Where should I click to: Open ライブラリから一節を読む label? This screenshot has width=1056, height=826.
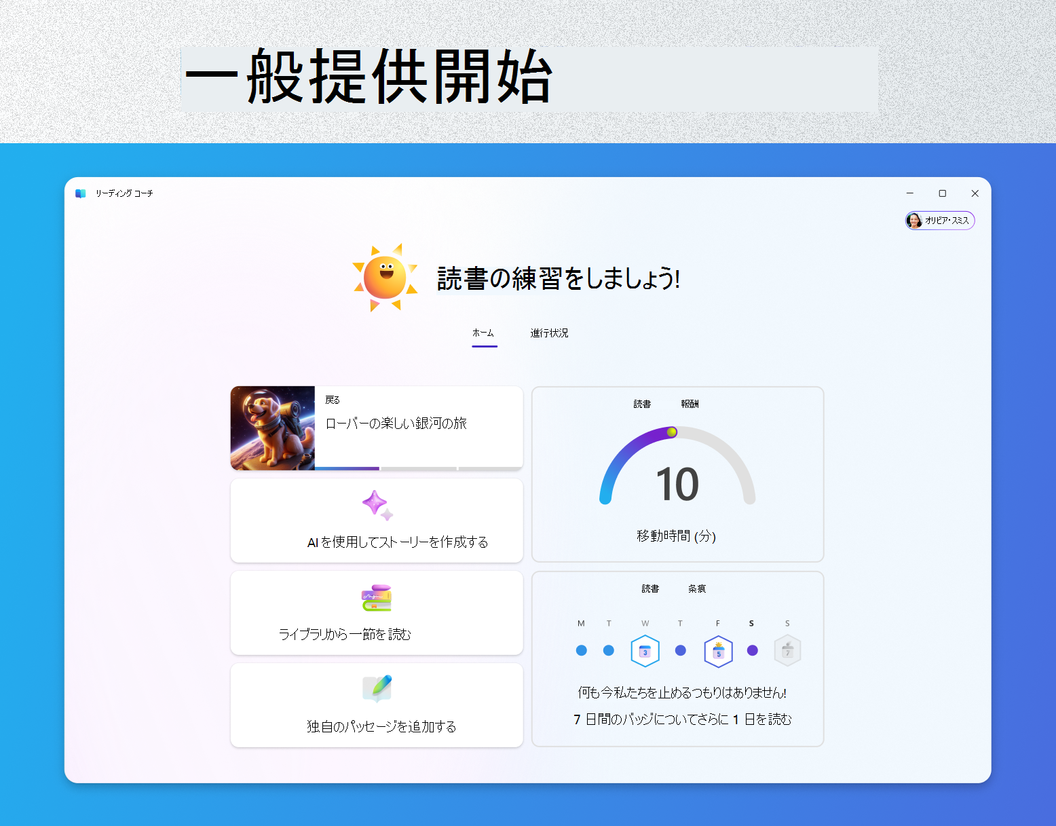point(345,634)
